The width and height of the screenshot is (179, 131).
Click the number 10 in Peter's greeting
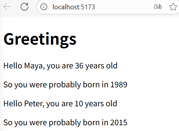(x=79, y=104)
